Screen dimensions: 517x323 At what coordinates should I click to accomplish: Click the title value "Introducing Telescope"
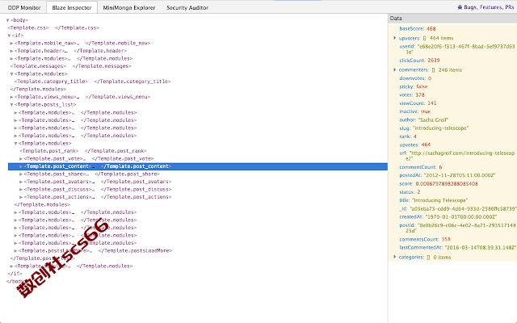[439, 200]
